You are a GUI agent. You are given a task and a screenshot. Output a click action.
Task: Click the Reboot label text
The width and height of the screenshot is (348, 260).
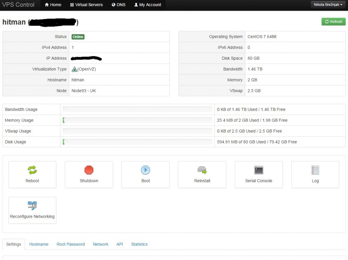tap(32, 181)
